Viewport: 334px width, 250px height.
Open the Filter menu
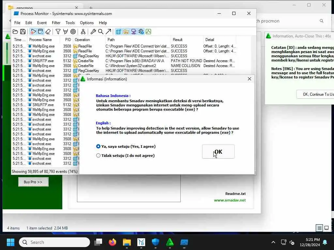[56, 23]
